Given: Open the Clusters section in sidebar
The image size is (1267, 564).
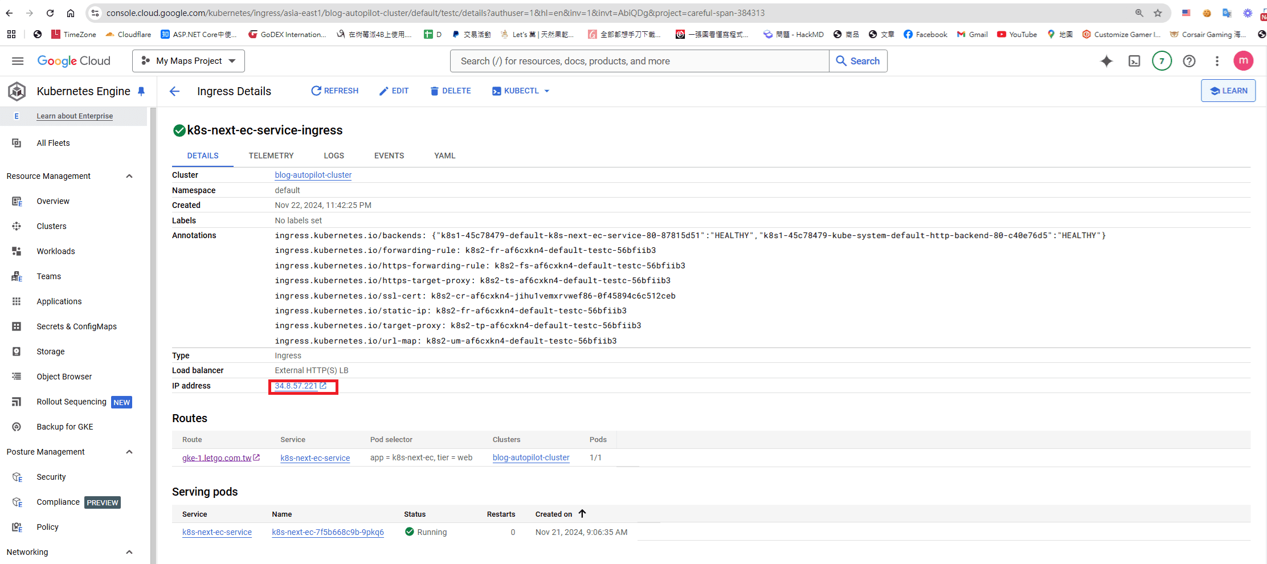Looking at the screenshot, I should click(51, 226).
